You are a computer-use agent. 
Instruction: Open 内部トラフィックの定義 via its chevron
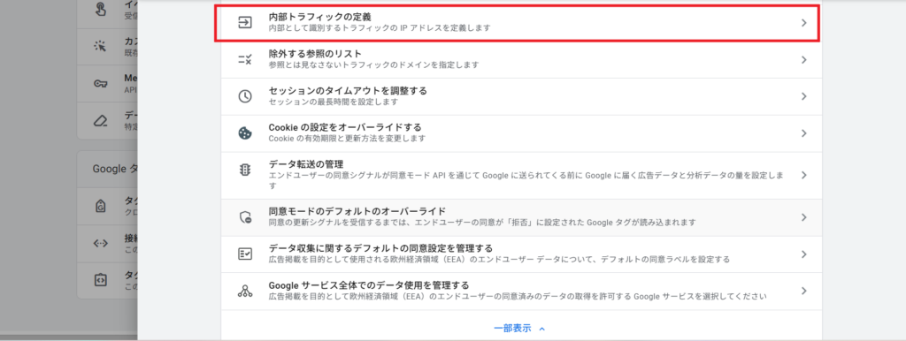point(803,22)
